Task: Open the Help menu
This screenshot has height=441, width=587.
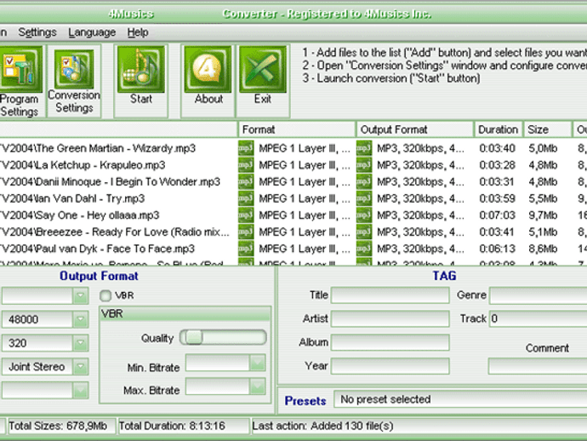Action: 138,32
